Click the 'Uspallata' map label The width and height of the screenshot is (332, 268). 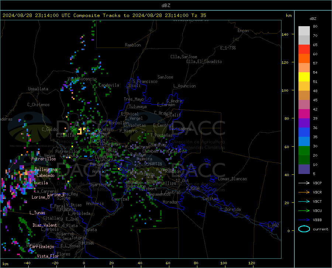38,89
